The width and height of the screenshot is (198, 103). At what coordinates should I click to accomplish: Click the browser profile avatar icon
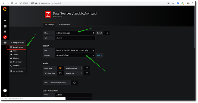click(x=188, y=3)
